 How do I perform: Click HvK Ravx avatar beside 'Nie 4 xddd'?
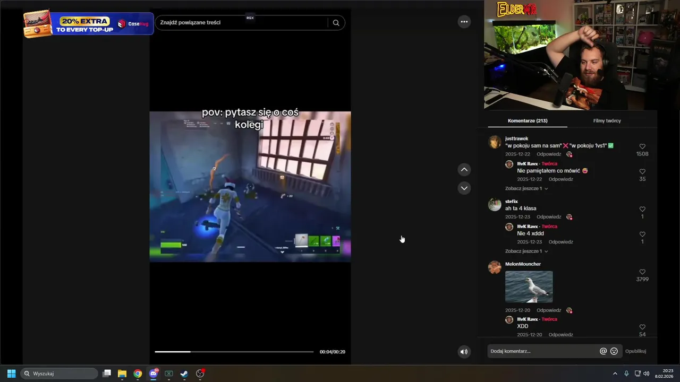(509, 227)
